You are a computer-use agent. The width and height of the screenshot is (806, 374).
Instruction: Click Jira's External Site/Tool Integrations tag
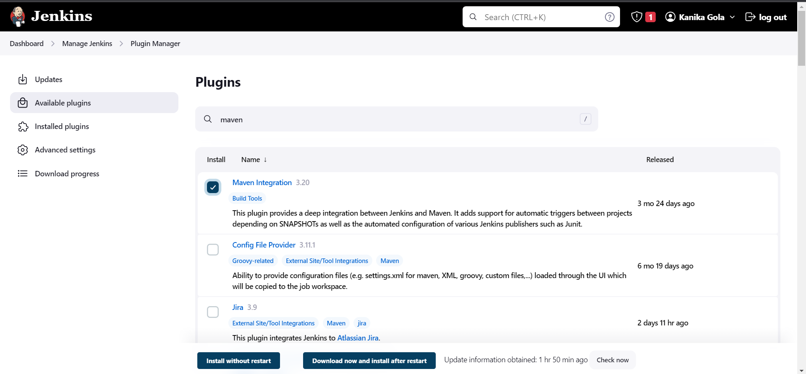273,323
